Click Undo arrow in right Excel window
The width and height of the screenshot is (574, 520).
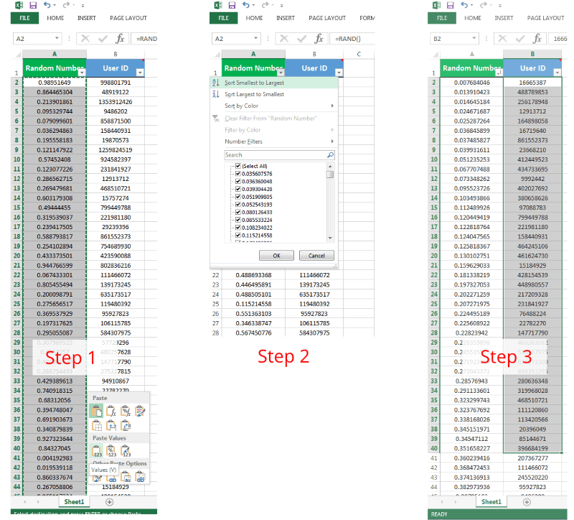point(464,5)
